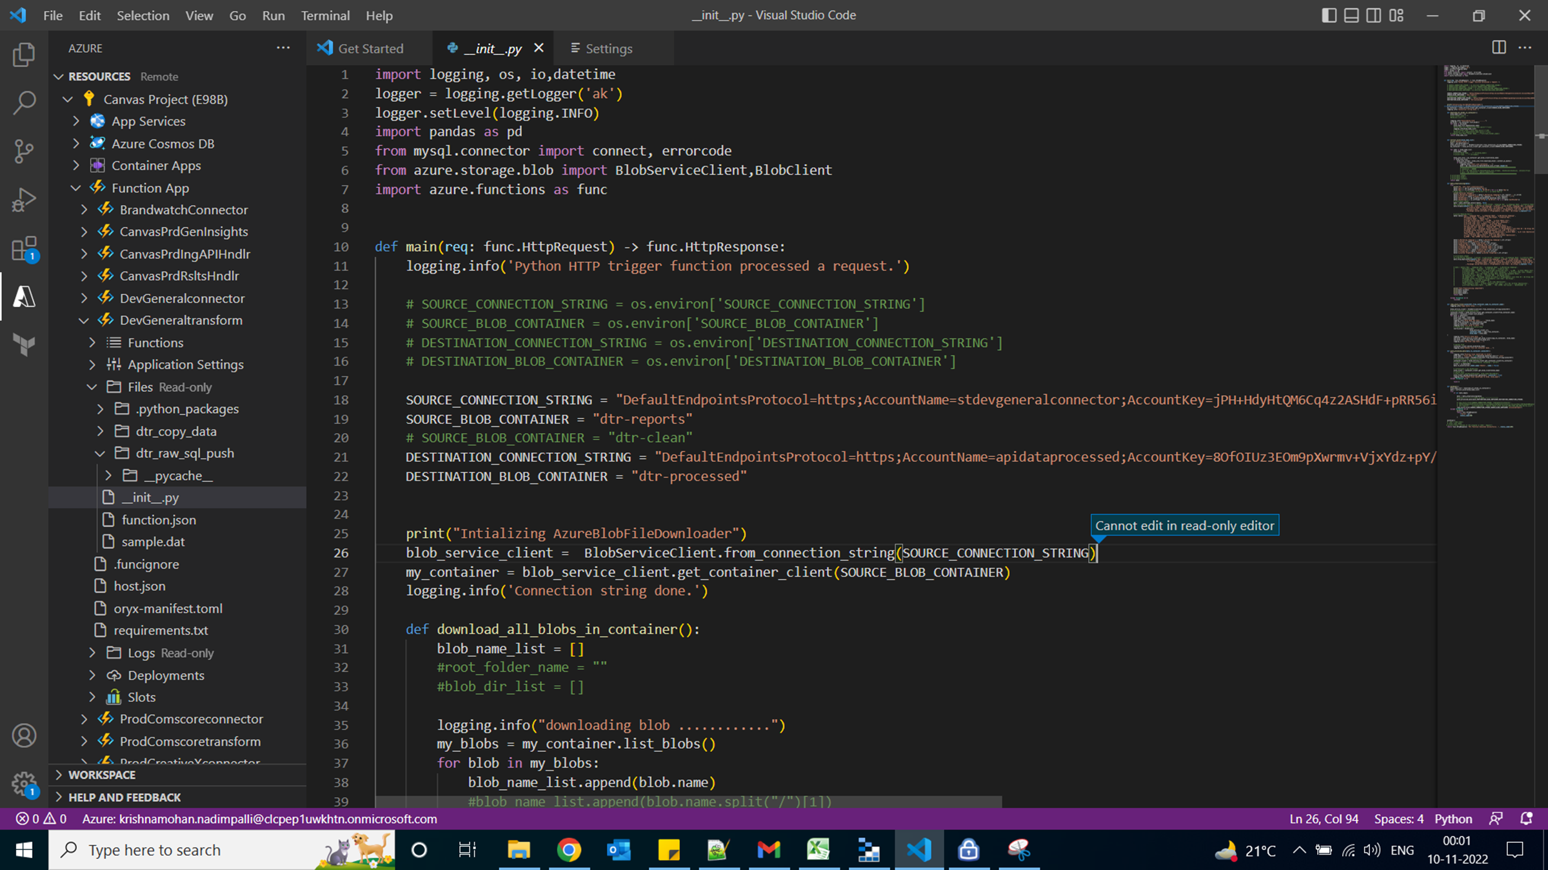Open the Windows Start menu
Image resolution: width=1548 pixels, height=870 pixels.
24,850
